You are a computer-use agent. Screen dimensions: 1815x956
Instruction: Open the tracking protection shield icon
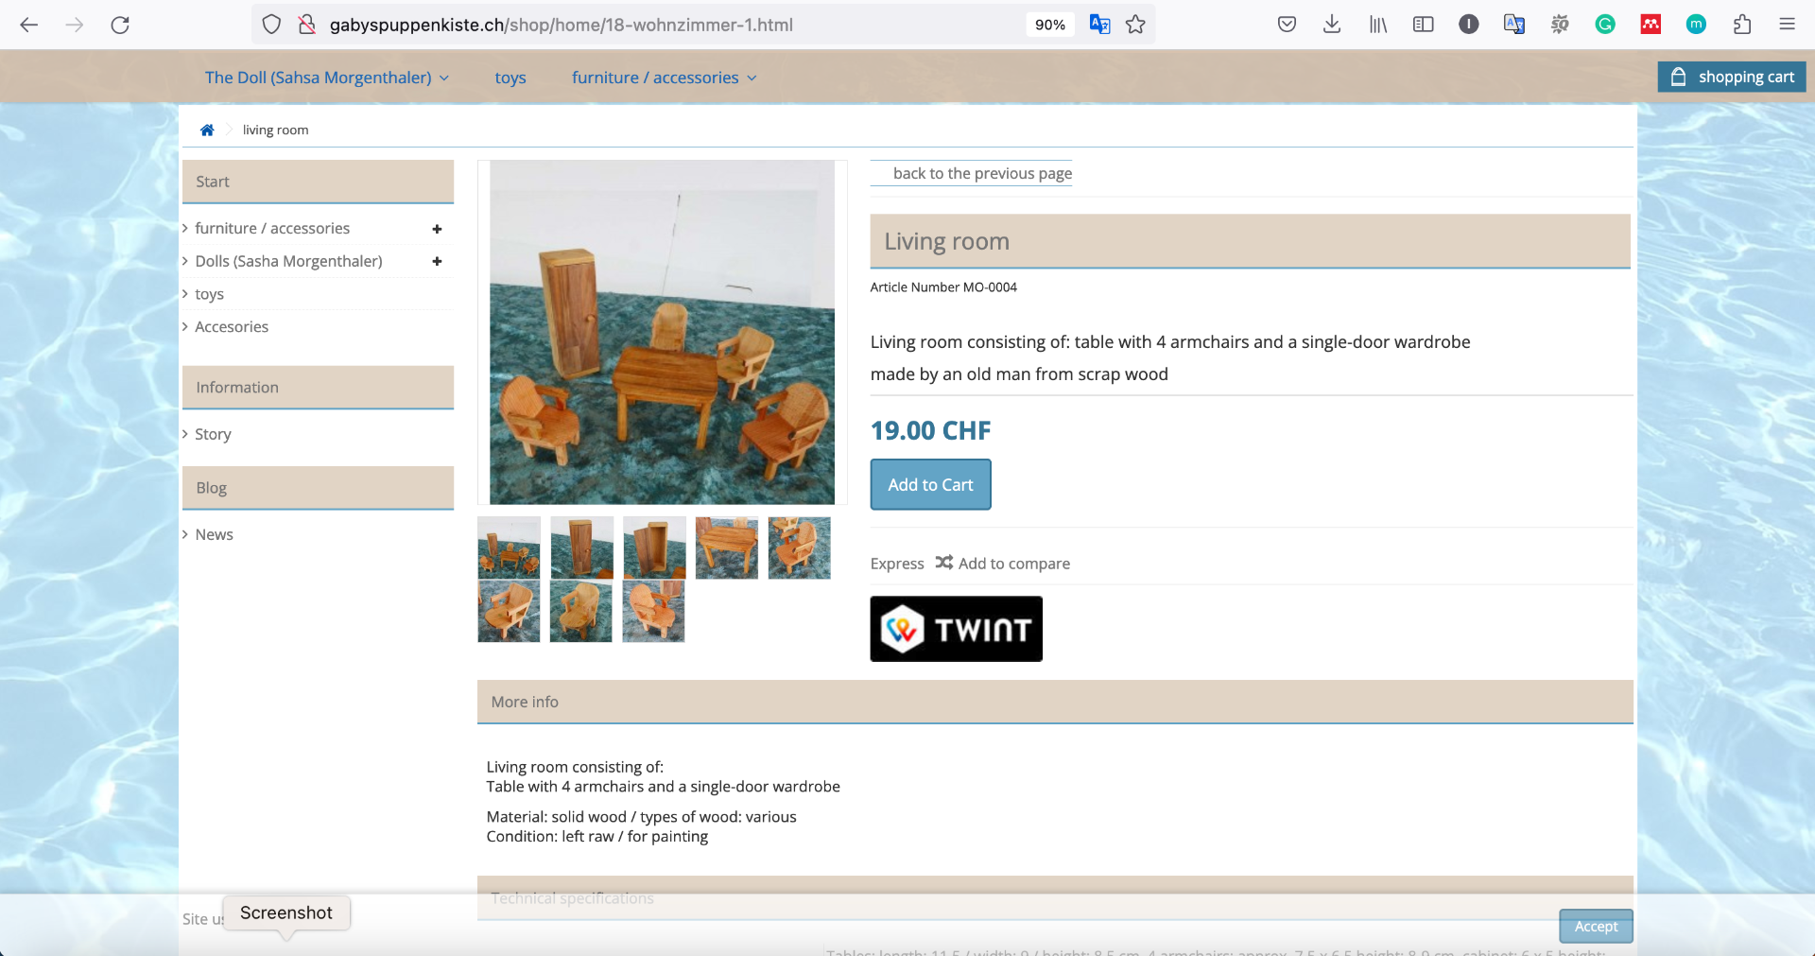(x=271, y=25)
